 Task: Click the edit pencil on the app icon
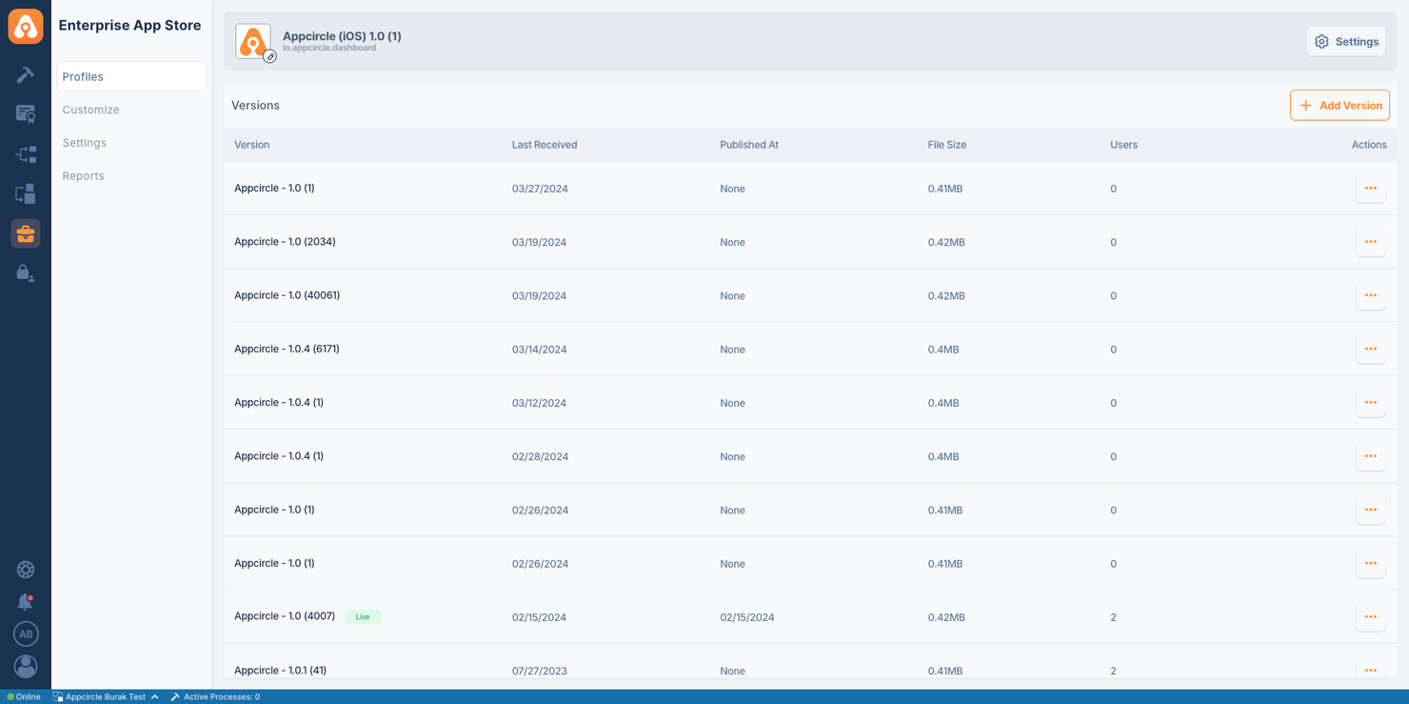point(269,57)
